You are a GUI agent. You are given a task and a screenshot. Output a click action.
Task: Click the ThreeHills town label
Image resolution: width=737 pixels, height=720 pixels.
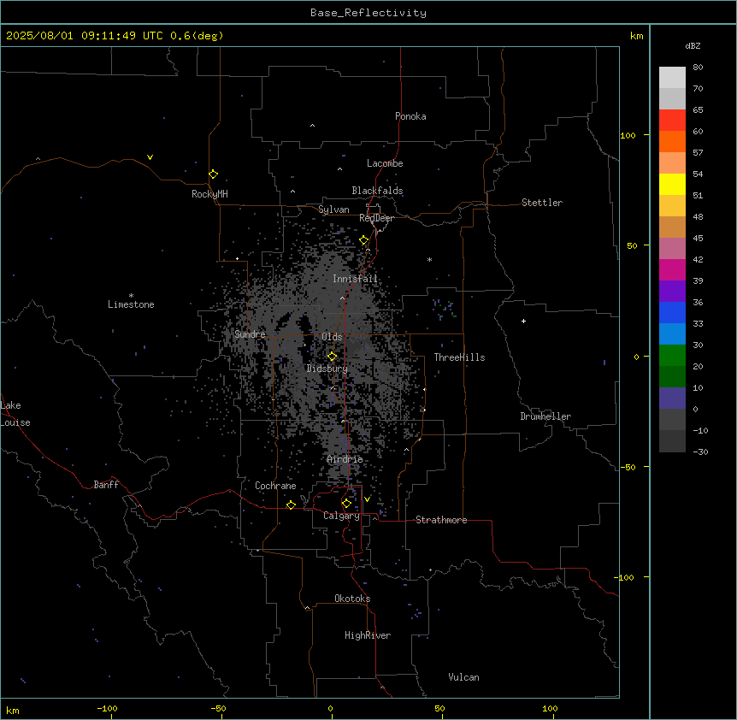click(459, 357)
